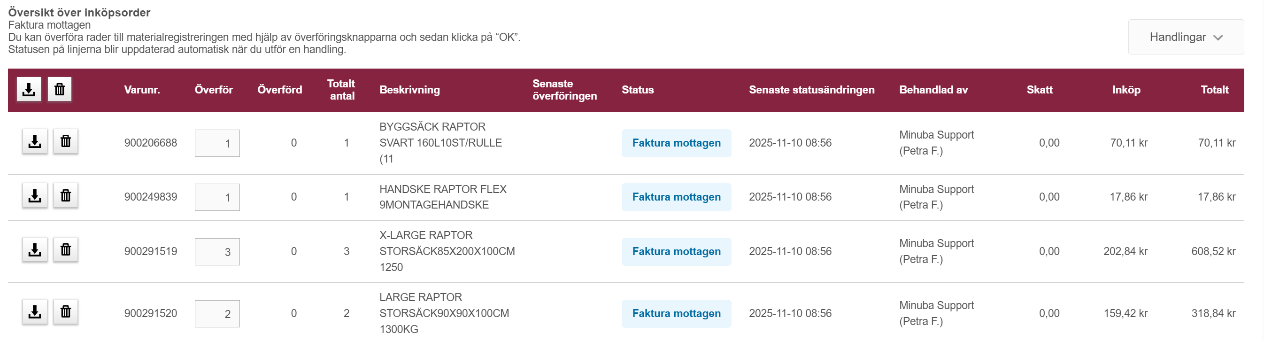1264x341 pixels.
Task: Click the Faktura mottagen status for BYGGSÄCK row
Action: point(676,143)
